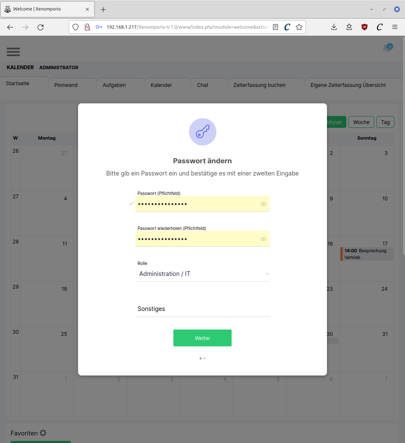
Task: Click the uBlock Origin extension icon
Action: click(x=364, y=27)
